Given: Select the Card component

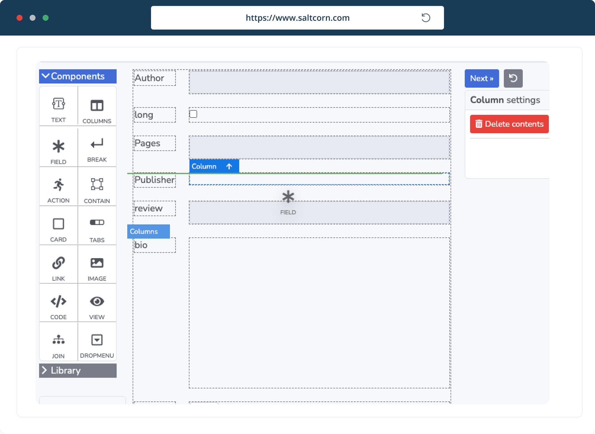Looking at the screenshot, I should tap(58, 226).
